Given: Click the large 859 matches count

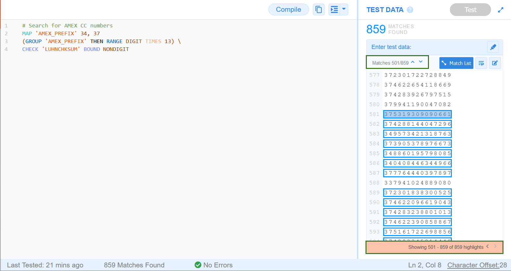Looking at the screenshot, I should [x=376, y=29].
